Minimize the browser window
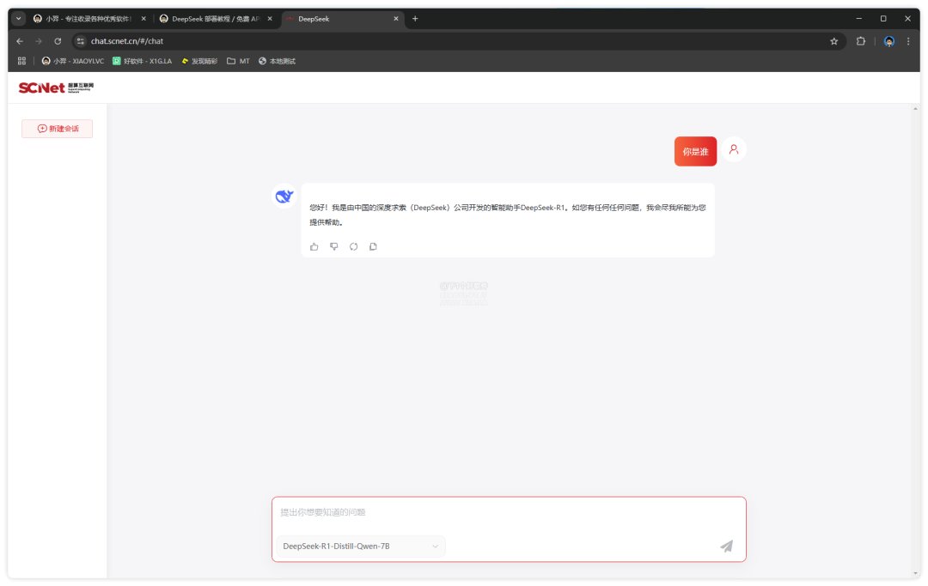The image size is (928, 586). pos(858,19)
